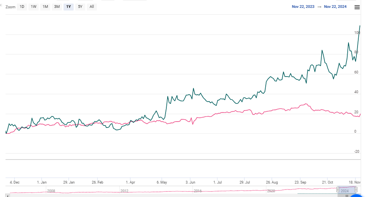Select the 1W zoom range
This screenshot has height=197, width=367.
tap(34, 7)
